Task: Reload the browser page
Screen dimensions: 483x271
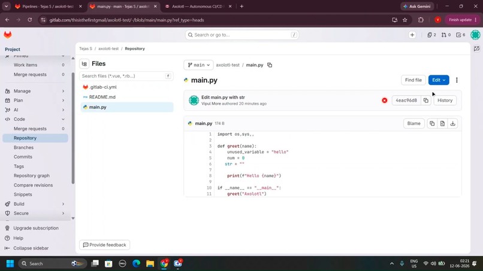Action: pos(29,20)
